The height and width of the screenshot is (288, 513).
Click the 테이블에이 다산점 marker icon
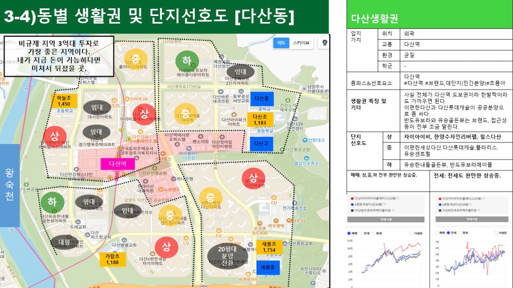(x=189, y=148)
